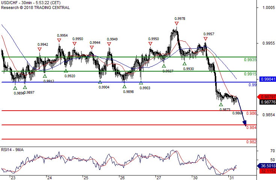Click the 50 level on RSI axis
The height and width of the screenshot is (180, 276).
273,160
